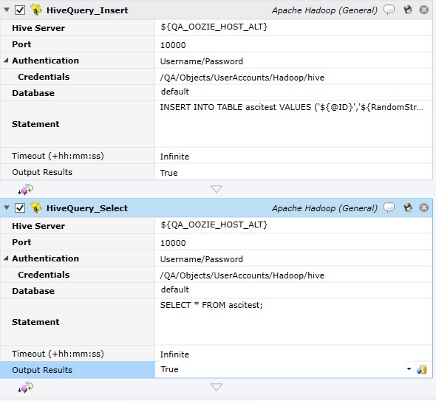This screenshot has width=436, height=401.
Task: Edit the SELECT * FROM ascitest statement
Action: [x=293, y=322]
